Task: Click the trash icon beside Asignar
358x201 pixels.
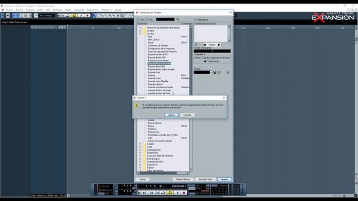Action: pyautogui.click(x=196, y=45)
